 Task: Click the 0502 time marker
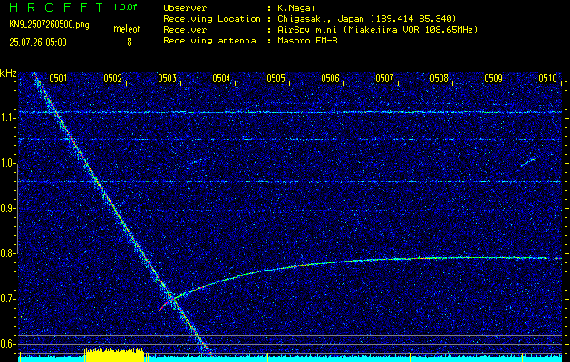coord(112,79)
